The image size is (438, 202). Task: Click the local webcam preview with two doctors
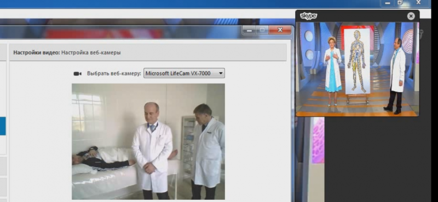coord(148,141)
